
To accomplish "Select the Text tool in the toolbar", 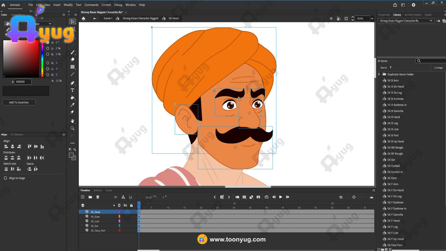I will coord(72,90).
